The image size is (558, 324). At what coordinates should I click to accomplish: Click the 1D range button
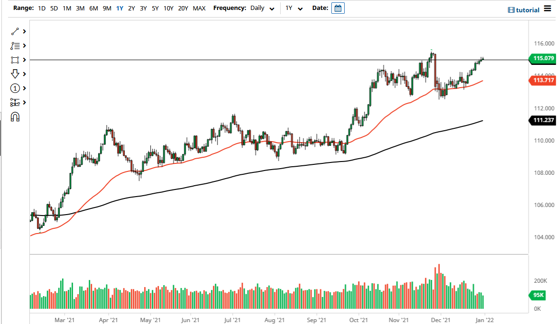(41, 8)
